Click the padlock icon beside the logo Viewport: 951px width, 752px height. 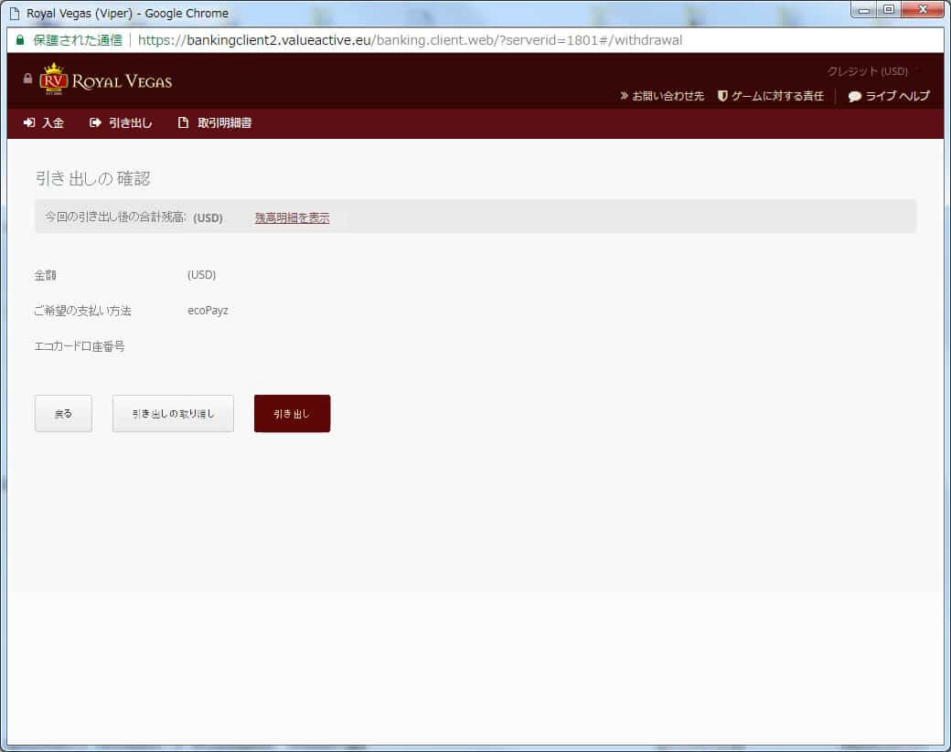[27, 79]
